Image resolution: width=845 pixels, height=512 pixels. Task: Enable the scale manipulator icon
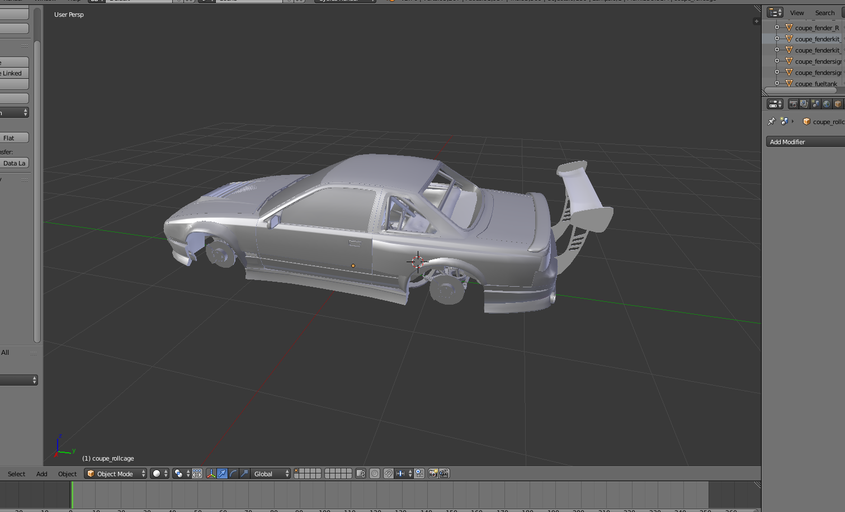pyautogui.click(x=244, y=473)
